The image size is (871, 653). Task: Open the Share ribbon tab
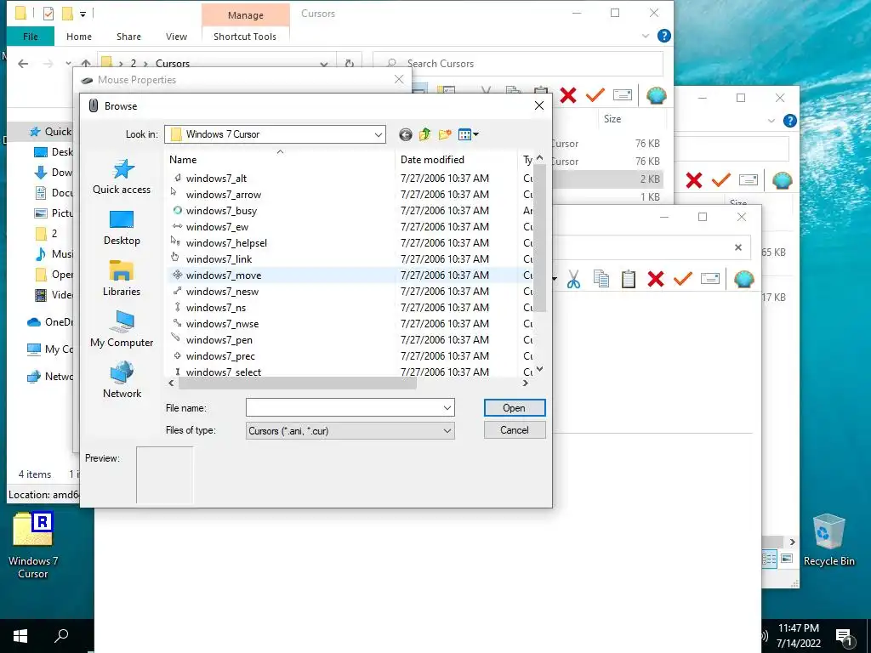(x=128, y=37)
